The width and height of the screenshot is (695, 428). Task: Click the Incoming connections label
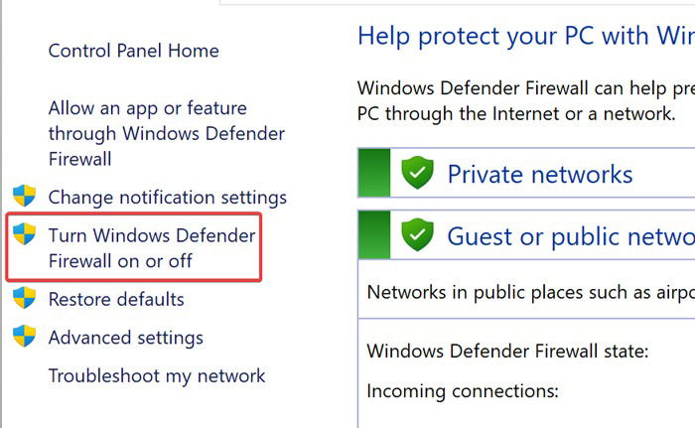coord(463,391)
